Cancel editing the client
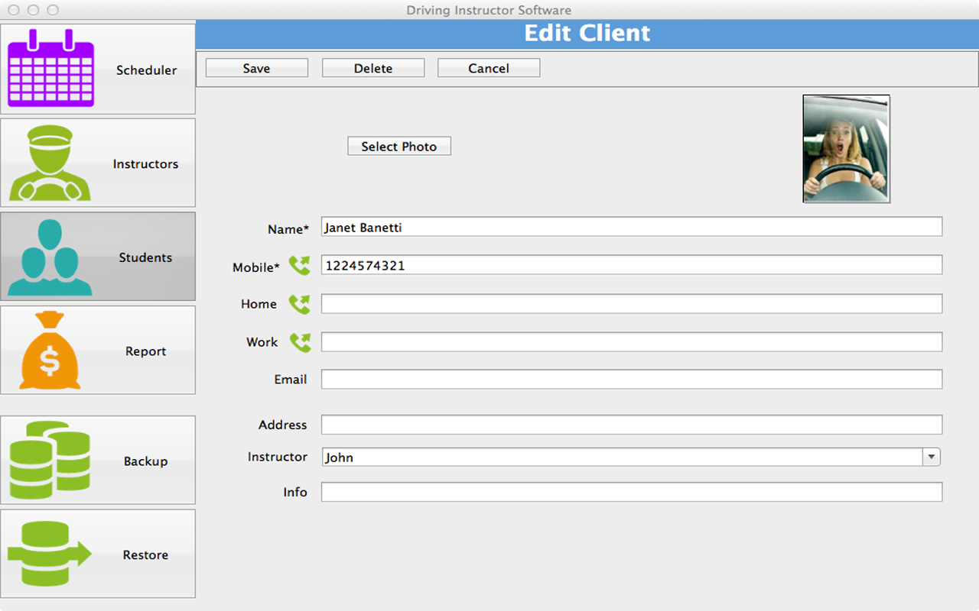 (x=489, y=68)
